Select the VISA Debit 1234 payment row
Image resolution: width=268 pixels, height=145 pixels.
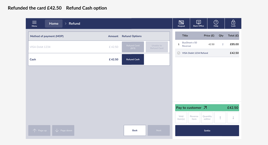(99, 47)
